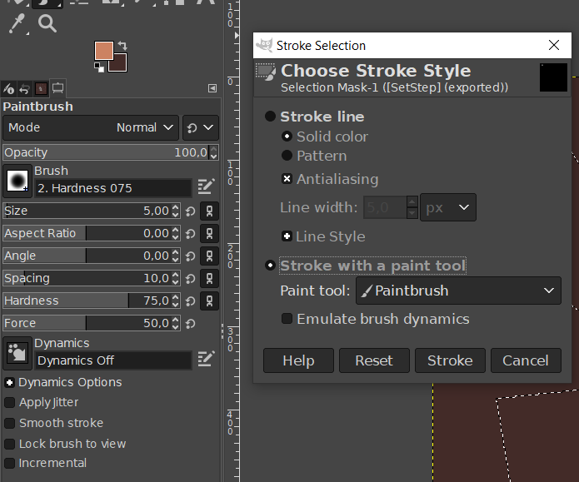Link Angle to brush defaults
Viewport: 579px width, 482px height.
(x=209, y=256)
